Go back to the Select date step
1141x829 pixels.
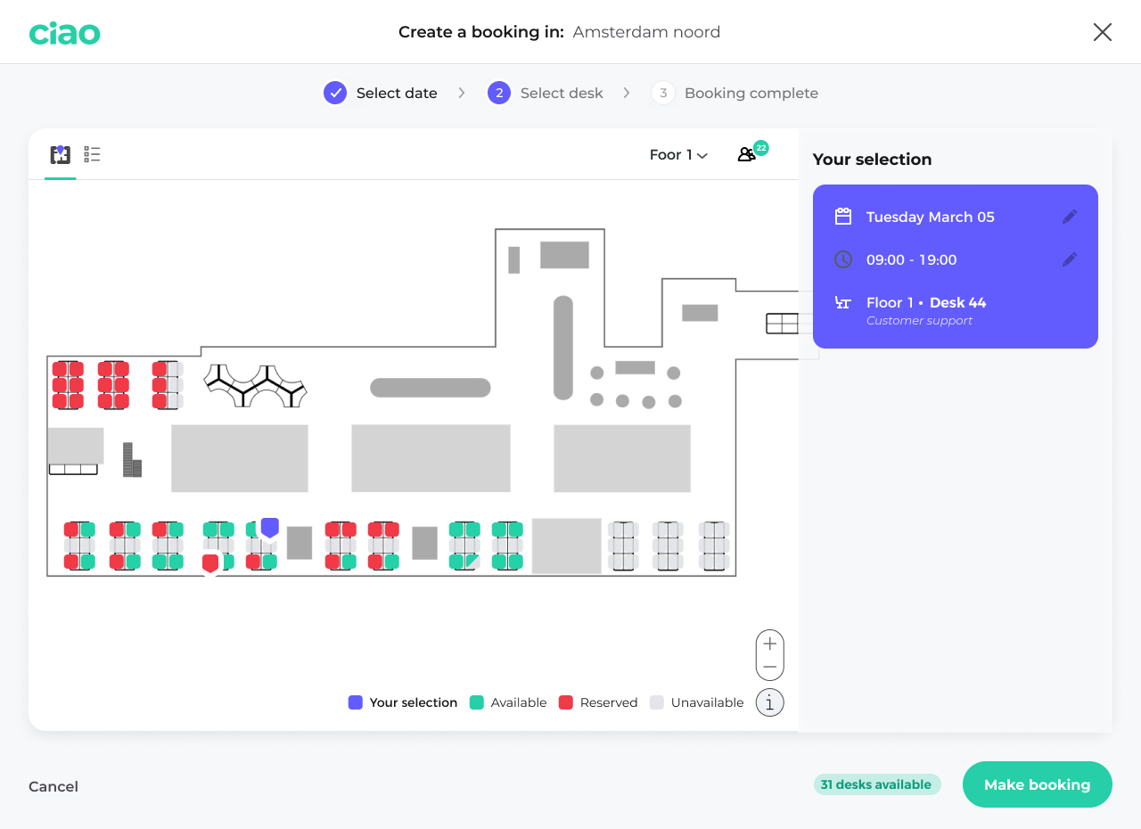tap(380, 92)
